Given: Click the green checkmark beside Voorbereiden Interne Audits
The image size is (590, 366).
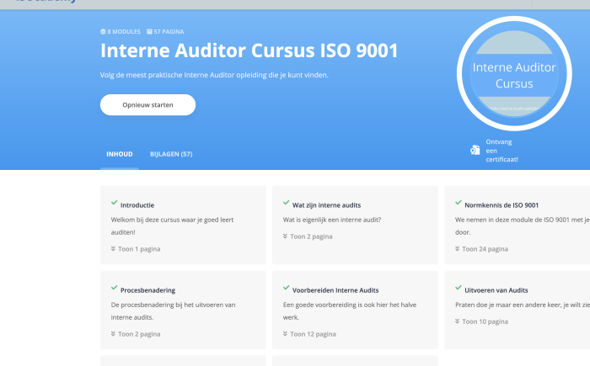Looking at the screenshot, I should coord(287,288).
